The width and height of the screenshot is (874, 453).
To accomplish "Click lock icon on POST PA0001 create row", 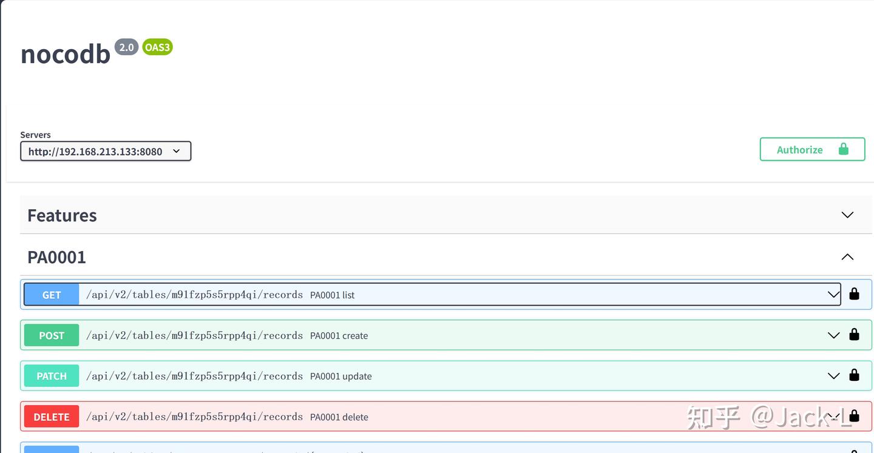I will coord(854,335).
